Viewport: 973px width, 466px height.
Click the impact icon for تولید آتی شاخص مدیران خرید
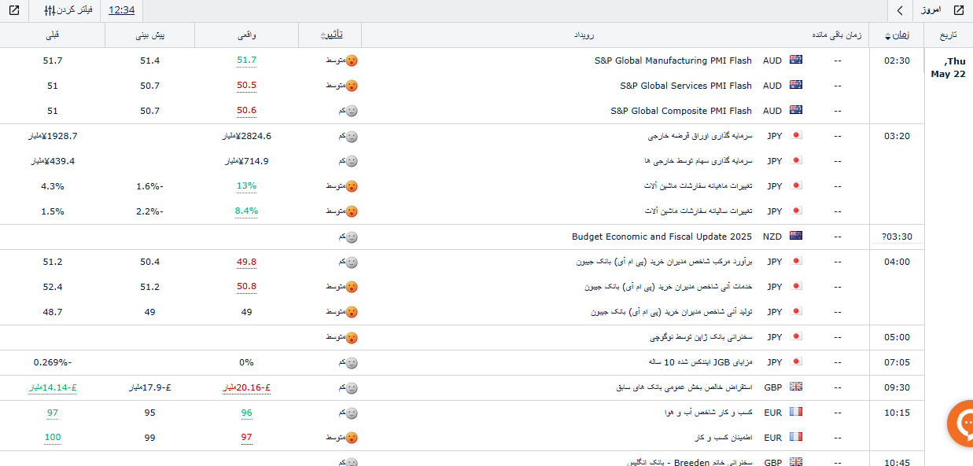(x=352, y=312)
